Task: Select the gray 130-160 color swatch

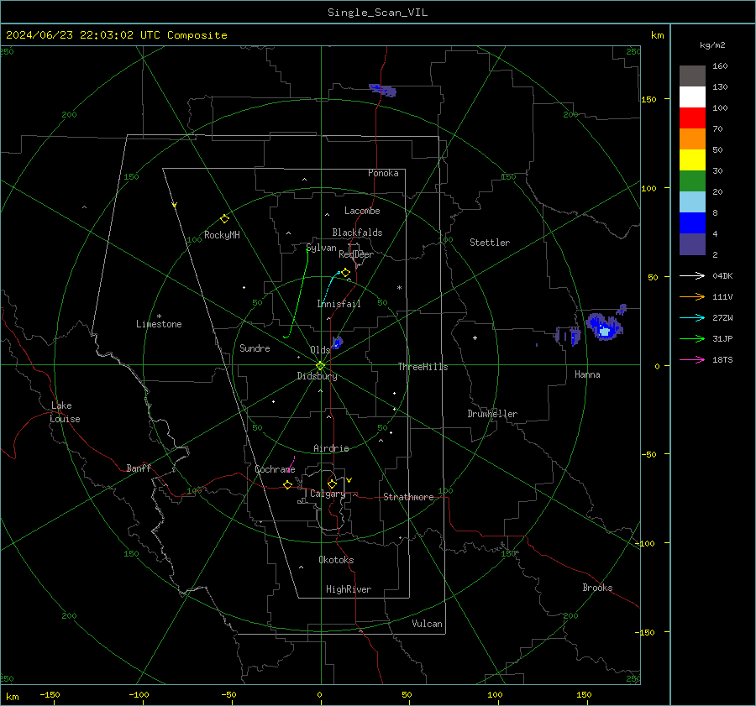Action: (x=692, y=76)
